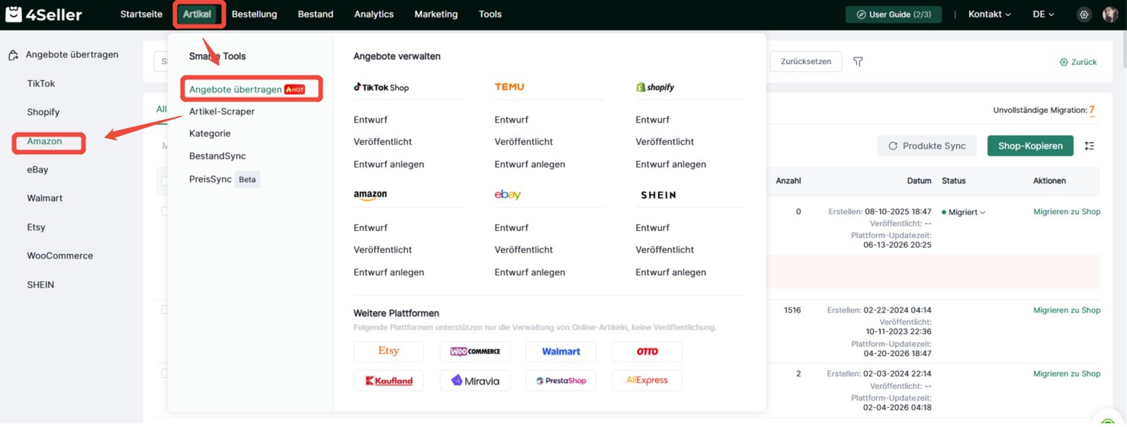Click the SHEIN logo in menu
Image resolution: width=1127 pixels, height=427 pixels.
pos(658,195)
